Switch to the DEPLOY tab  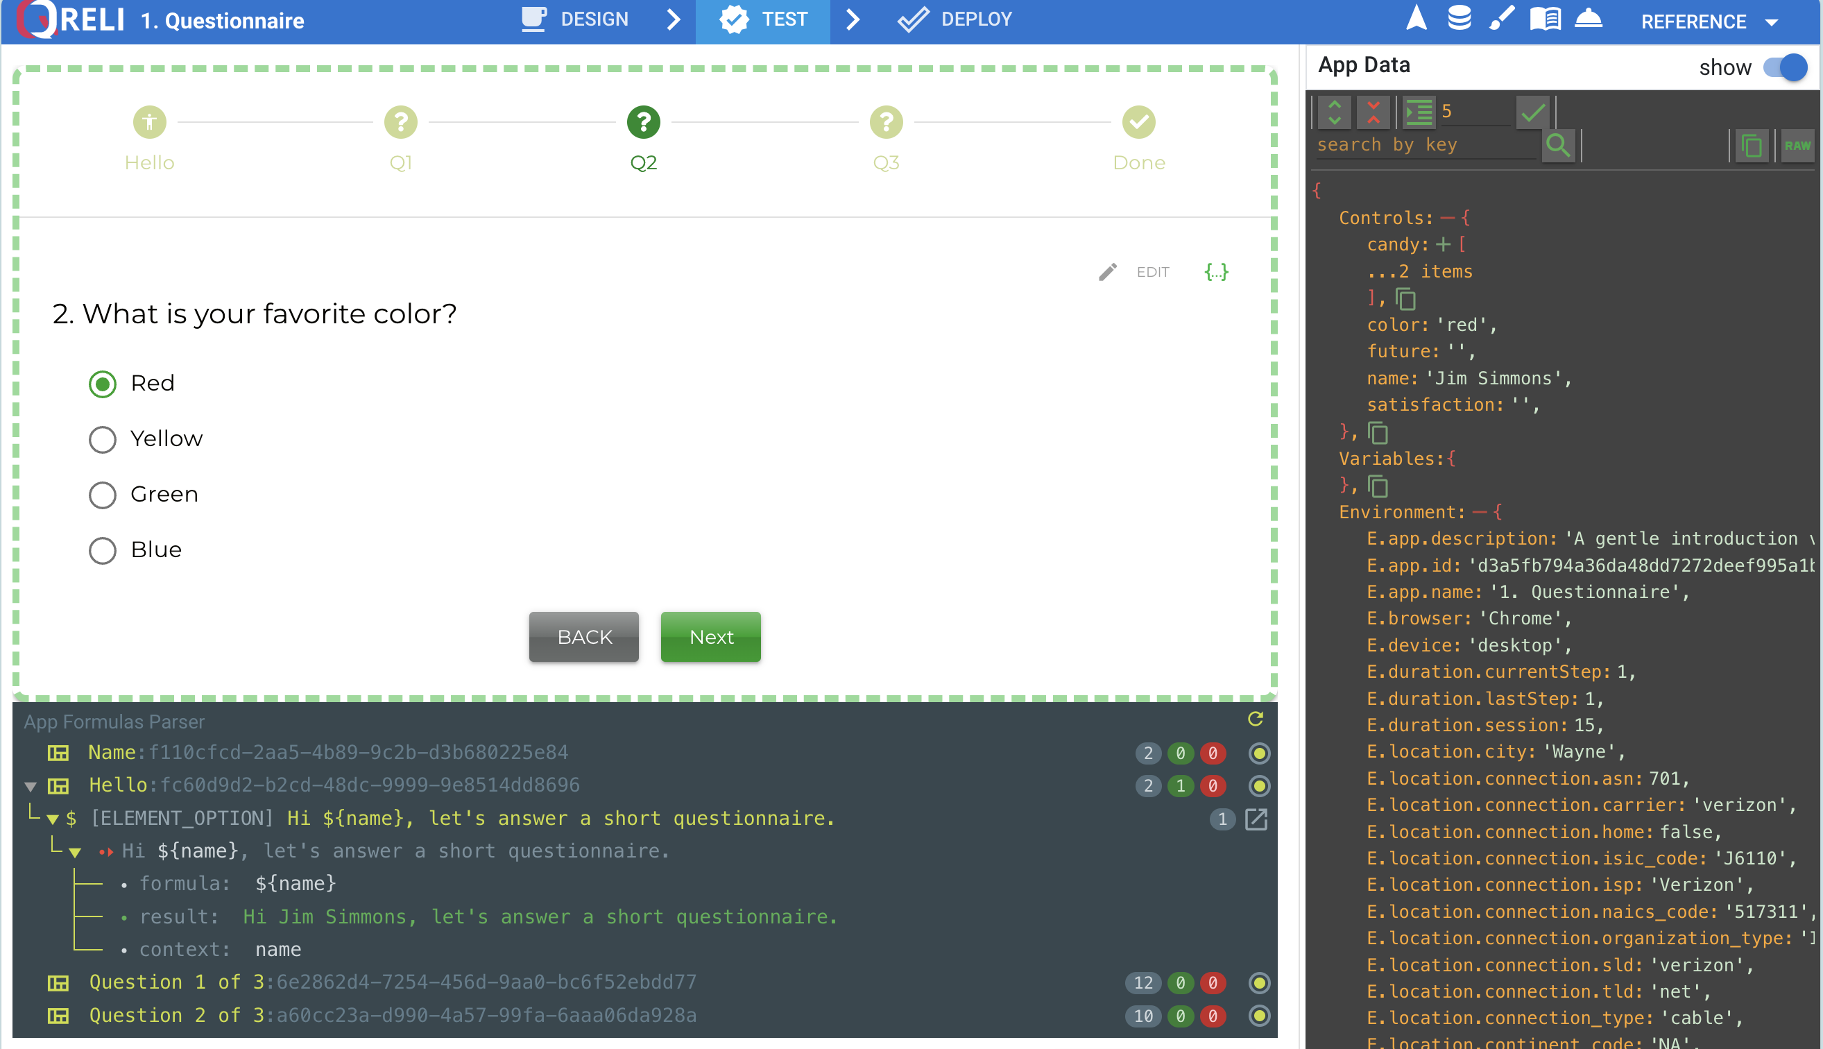955,19
